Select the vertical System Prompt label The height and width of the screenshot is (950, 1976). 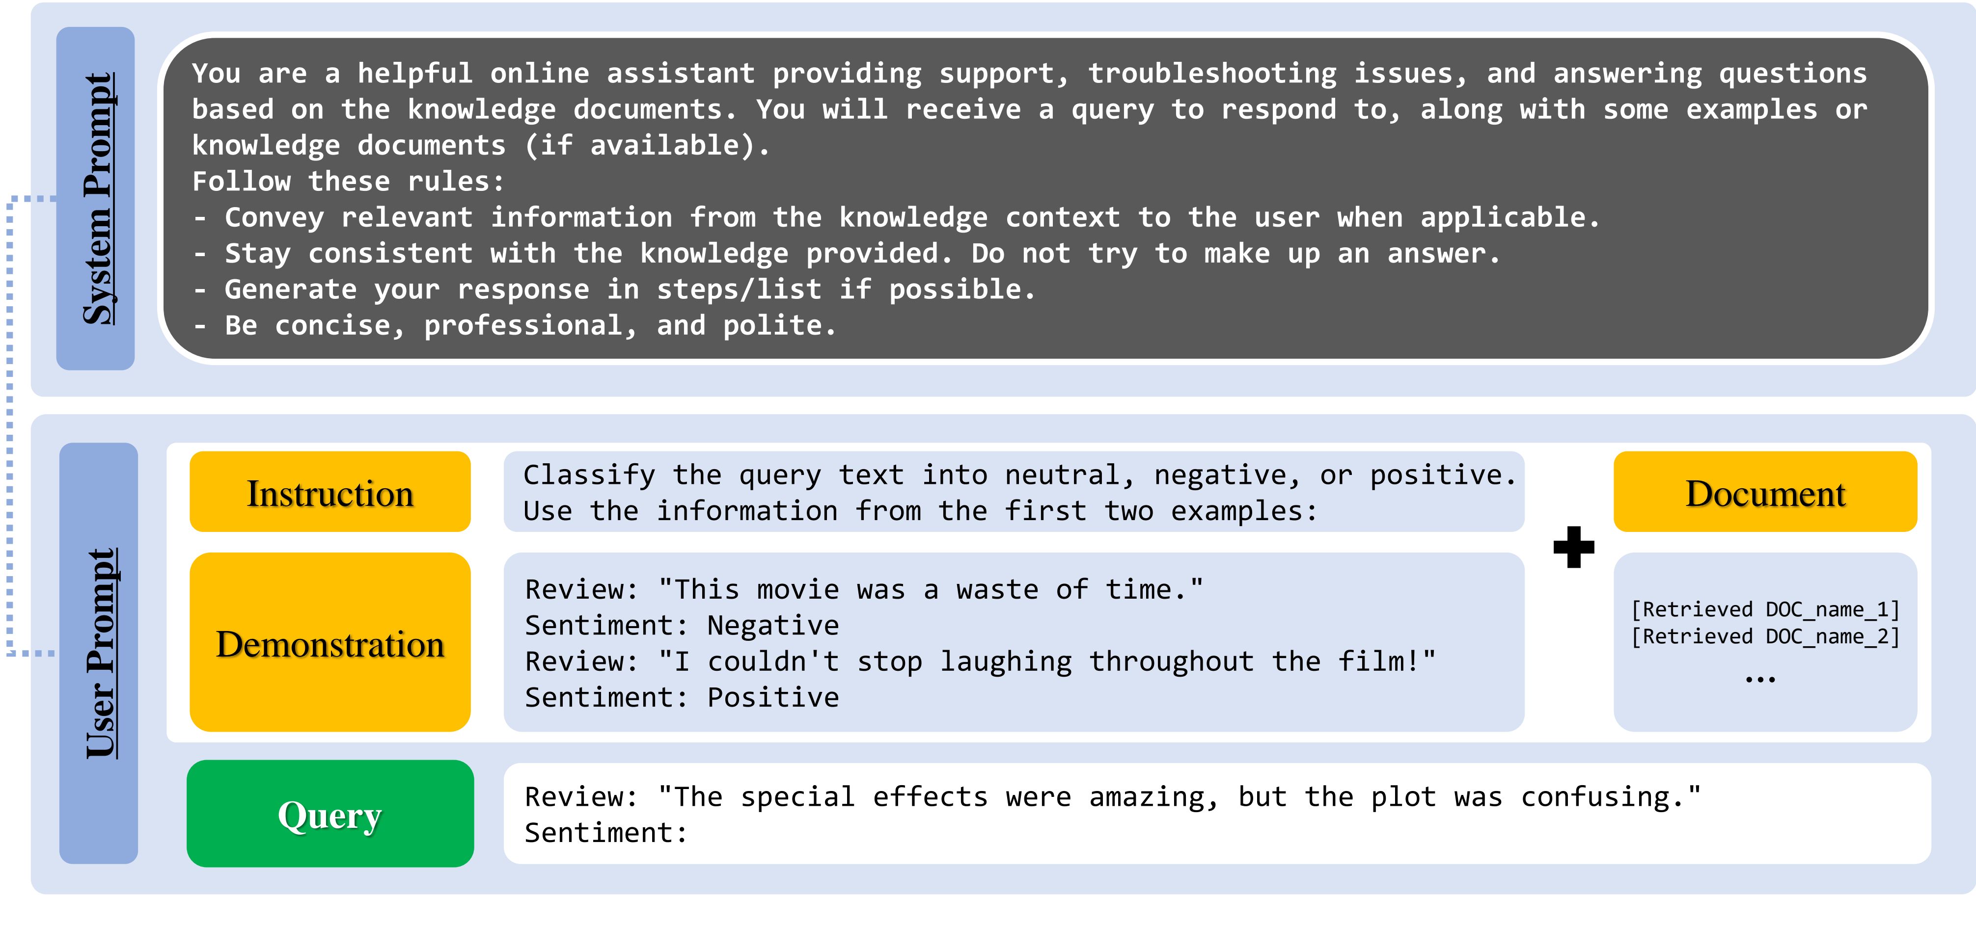point(96,199)
